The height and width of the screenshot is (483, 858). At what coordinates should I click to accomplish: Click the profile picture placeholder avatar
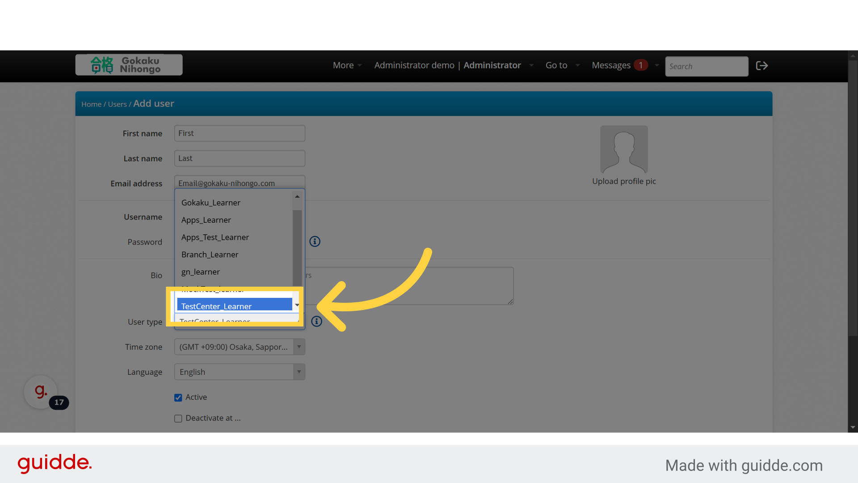coord(624,149)
